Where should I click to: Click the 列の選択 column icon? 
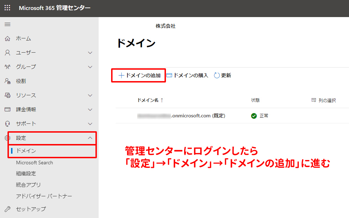pos(314,100)
